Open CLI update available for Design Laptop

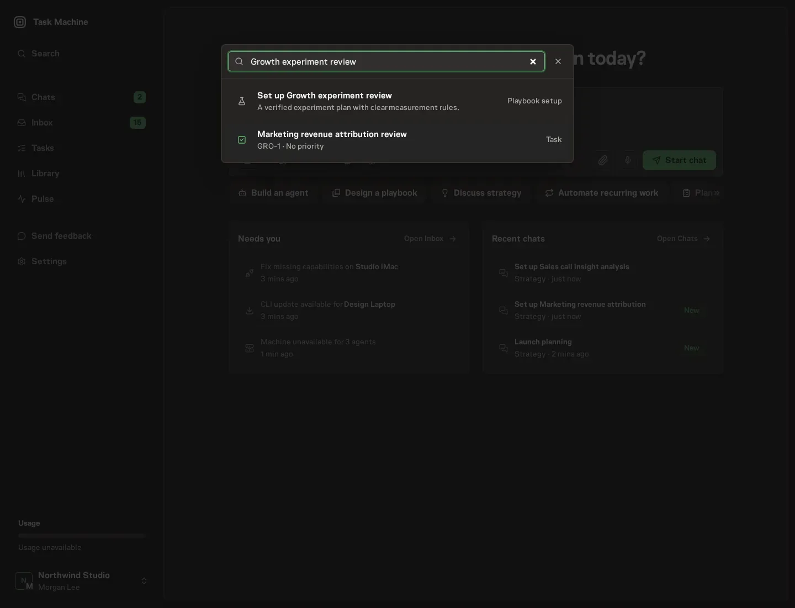coord(349,311)
